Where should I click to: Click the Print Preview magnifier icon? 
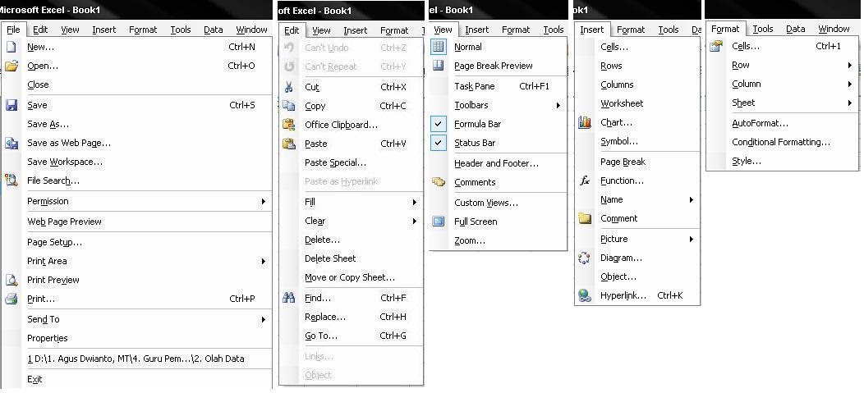(11, 280)
